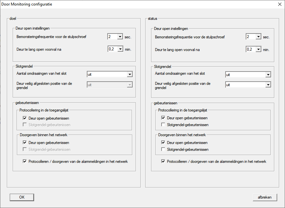Screen dimensions: 285x208
Task: Uncheck doel Doorgeven 'Deur open gebeurtenissen' checkbox
Action: point(25,143)
